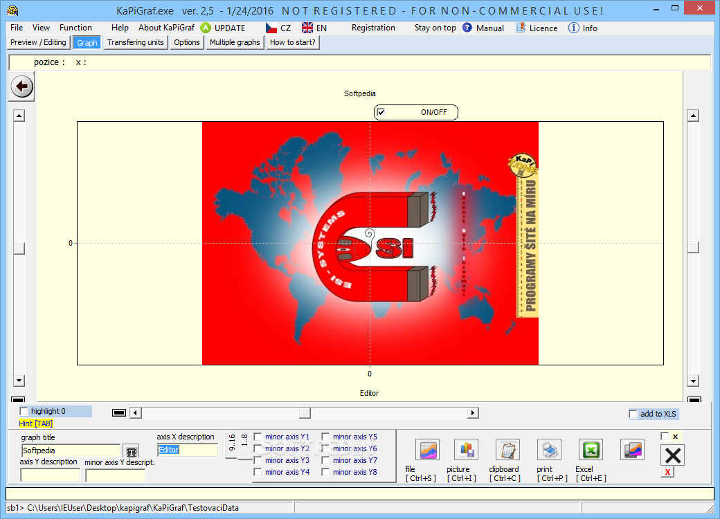Click KaPiGraf application icon in title bar
The width and height of the screenshot is (720, 519).
[13, 10]
